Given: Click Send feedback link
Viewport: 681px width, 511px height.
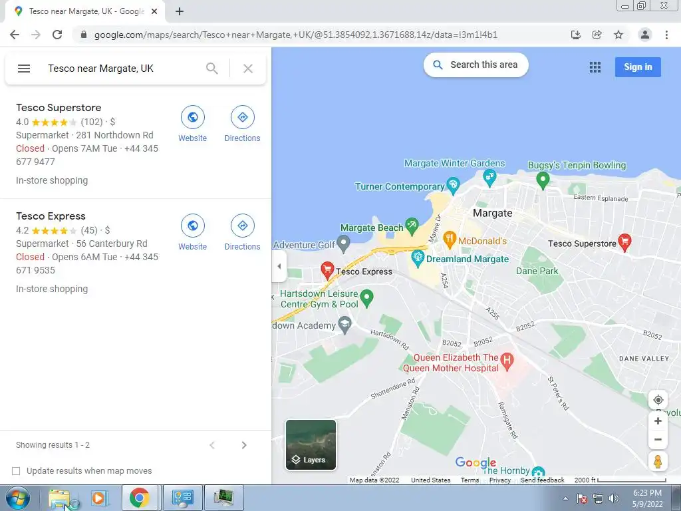Looking at the screenshot, I should click(x=543, y=480).
